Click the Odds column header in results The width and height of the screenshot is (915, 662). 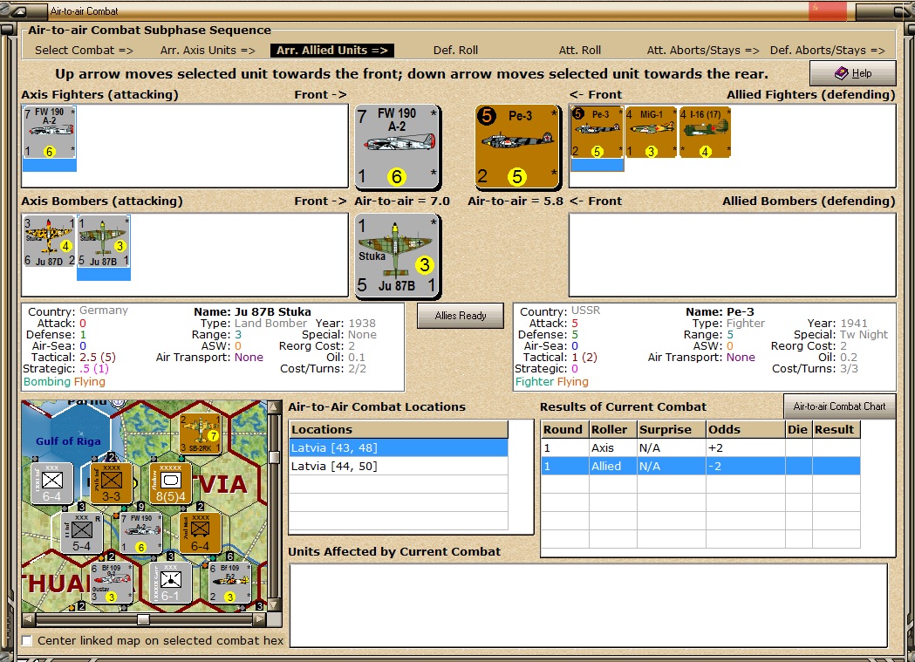(x=746, y=430)
